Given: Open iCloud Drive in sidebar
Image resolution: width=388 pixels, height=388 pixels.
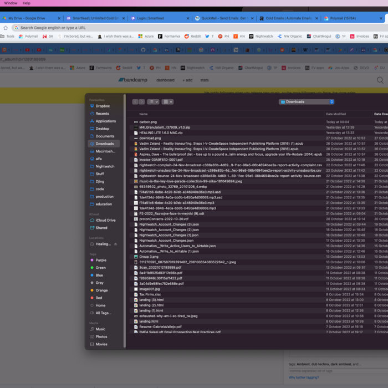Looking at the screenshot, I should pos(105,220).
